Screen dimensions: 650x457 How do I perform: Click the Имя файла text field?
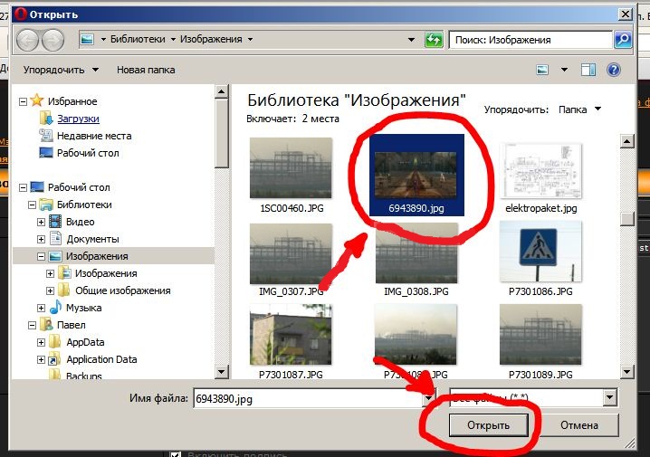point(309,398)
